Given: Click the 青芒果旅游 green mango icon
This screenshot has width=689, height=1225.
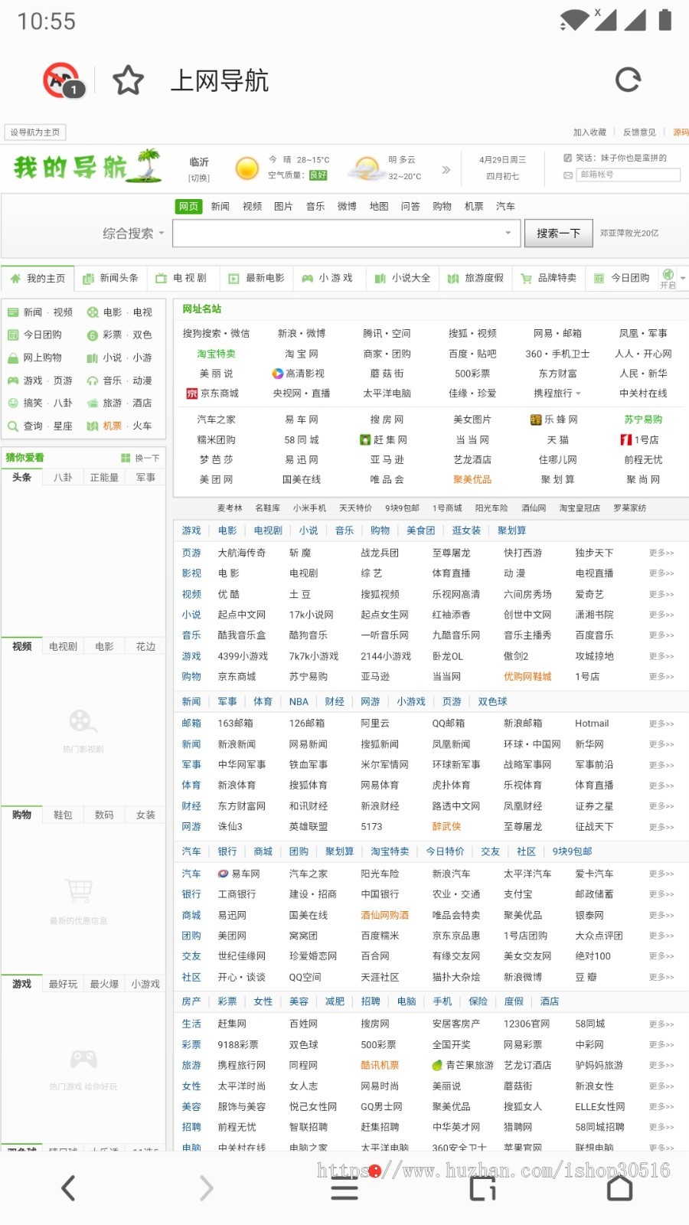Looking at the screenshot, I should pyautogui.click(x=437, y=1065).
